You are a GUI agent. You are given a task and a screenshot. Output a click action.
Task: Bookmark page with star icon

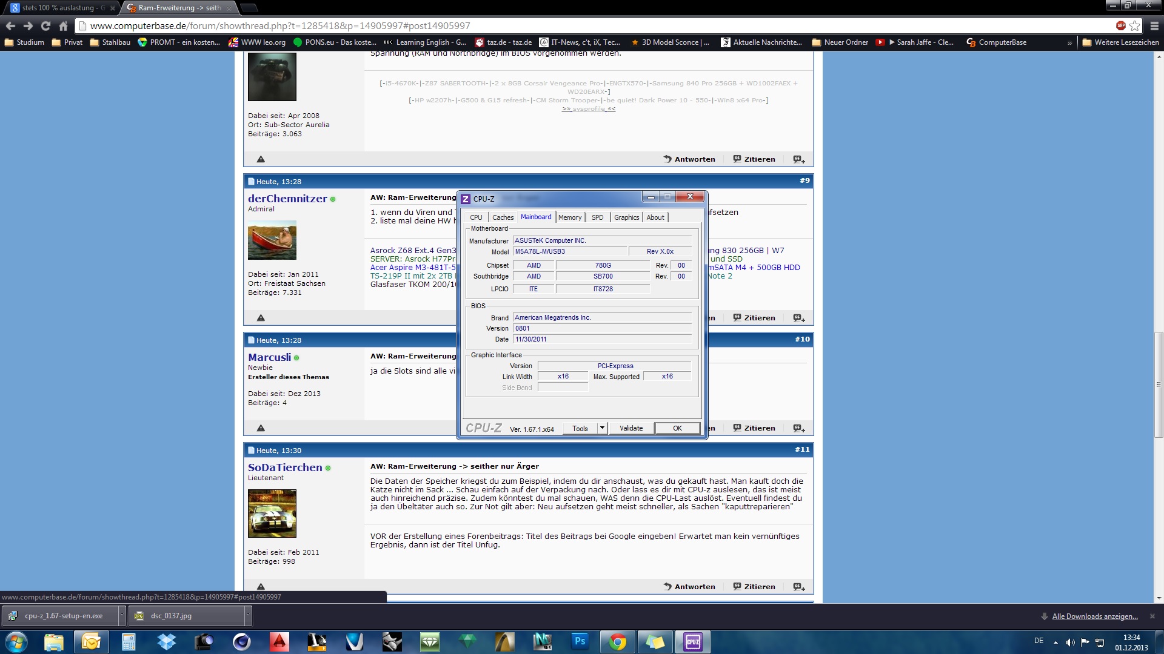tap(1134, 26)
